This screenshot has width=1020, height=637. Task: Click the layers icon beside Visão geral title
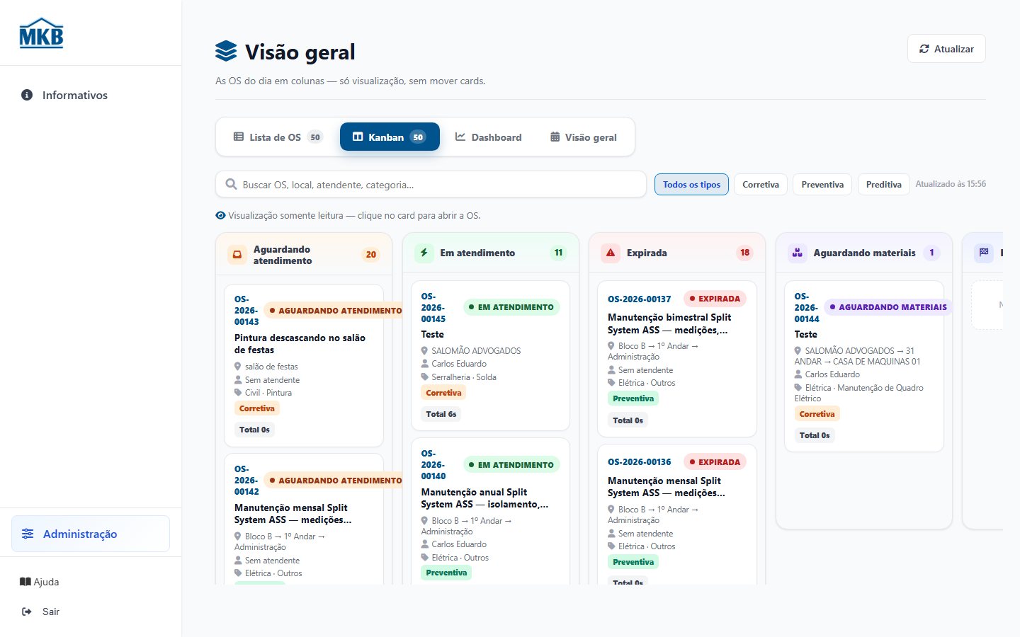click(x=226, y=52)
